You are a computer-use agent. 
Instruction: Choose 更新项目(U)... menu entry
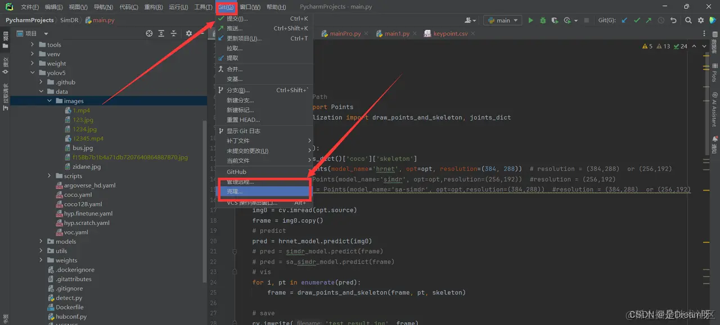(x=264, y=38)
